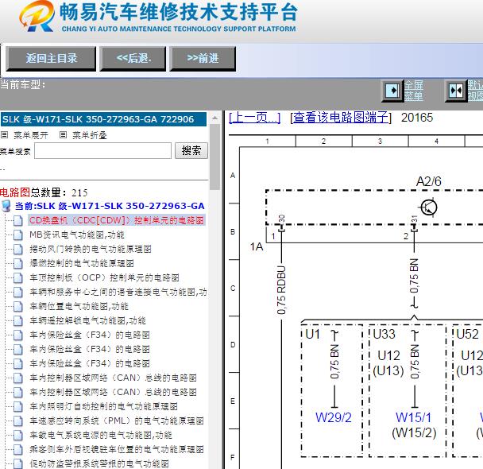Click the U1 block label
The width and height of the screenshot is (483, 469).
(313, 334)
